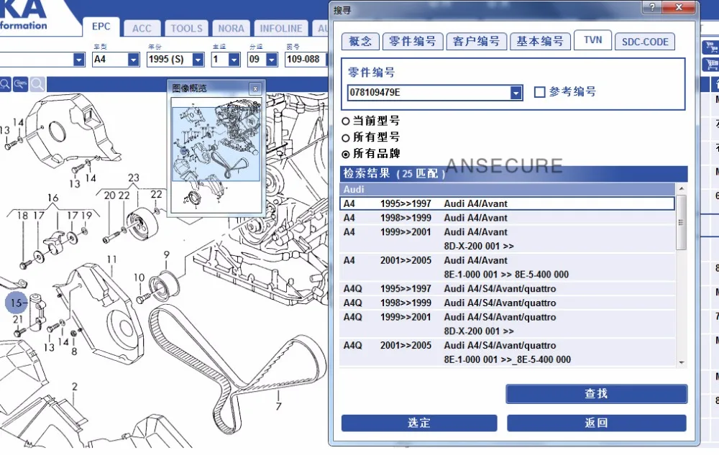The height and width of the screenshot is (455, 719).
Task: Click the Audi brand header in results
Action: 507,189
